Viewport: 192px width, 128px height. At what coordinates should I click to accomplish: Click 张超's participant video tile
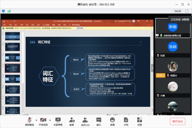(173, 49)
